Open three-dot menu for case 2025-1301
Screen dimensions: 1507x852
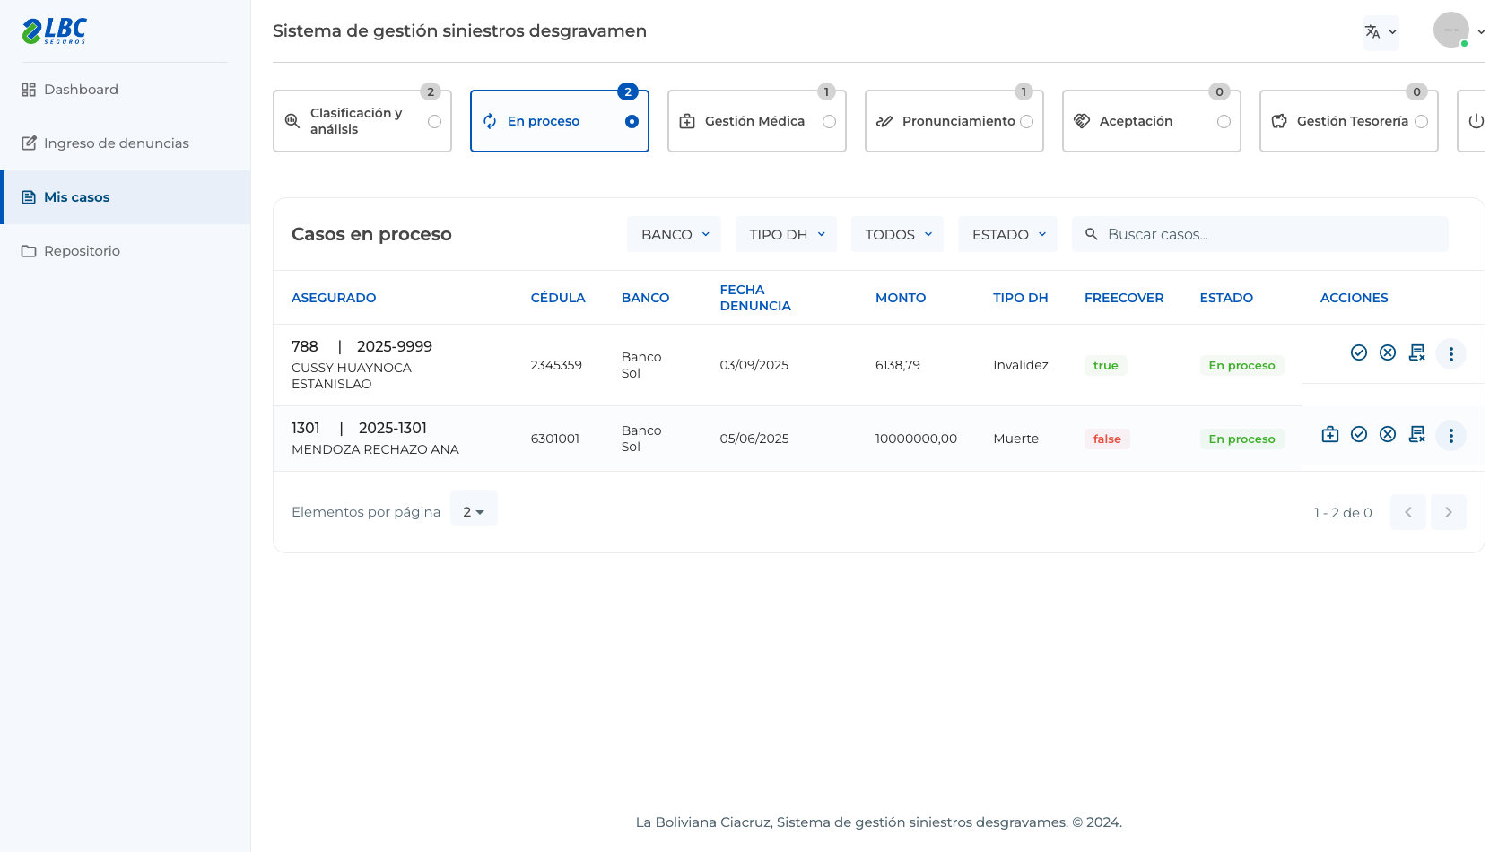1450,435
